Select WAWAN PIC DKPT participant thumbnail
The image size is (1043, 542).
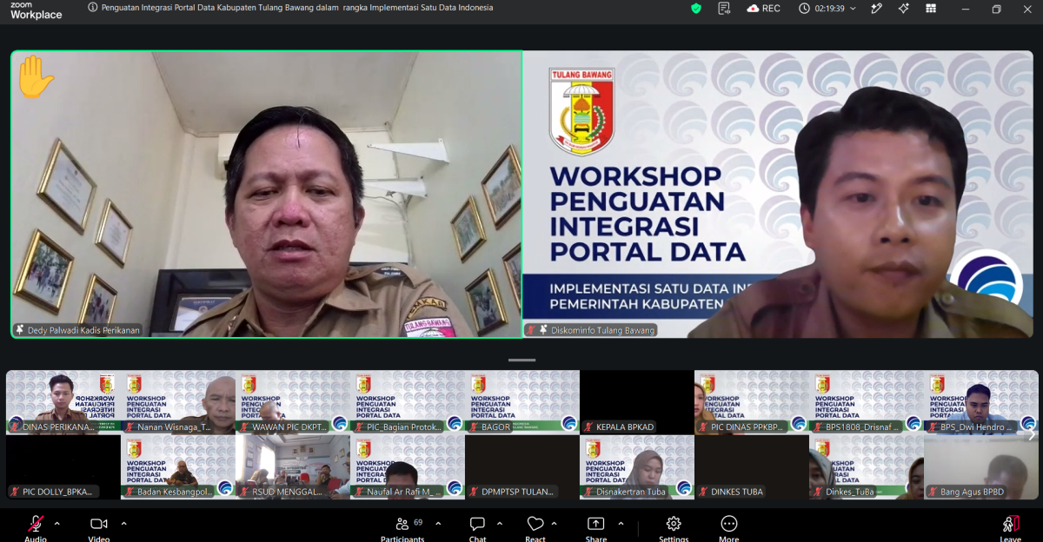click(x=293, y=402)
